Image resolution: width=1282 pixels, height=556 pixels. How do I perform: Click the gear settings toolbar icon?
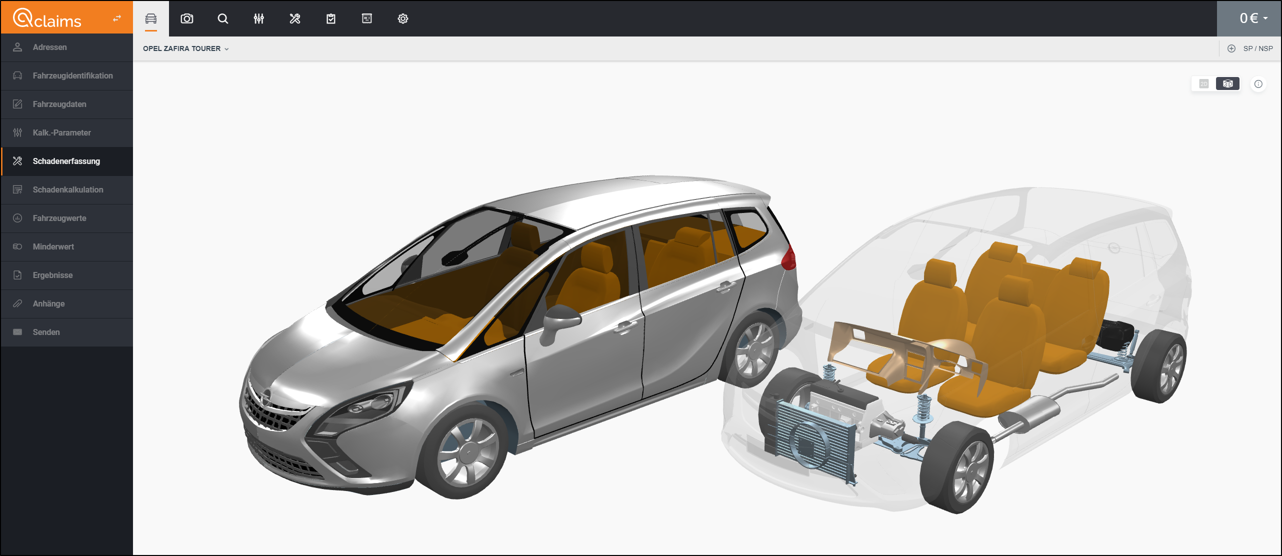403,18
